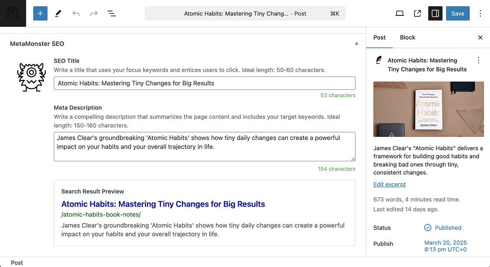Change the Published status
The image size is (490, 267).
pyautogui.click(x=443, y=228)
